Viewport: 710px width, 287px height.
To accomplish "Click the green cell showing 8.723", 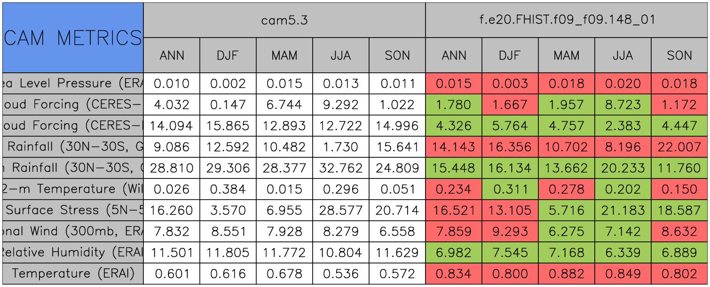I will pos(623,105).
